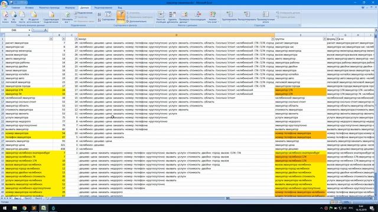Click the taskbar clock
This screenshot has height=212, width=378.
[361, 208]
